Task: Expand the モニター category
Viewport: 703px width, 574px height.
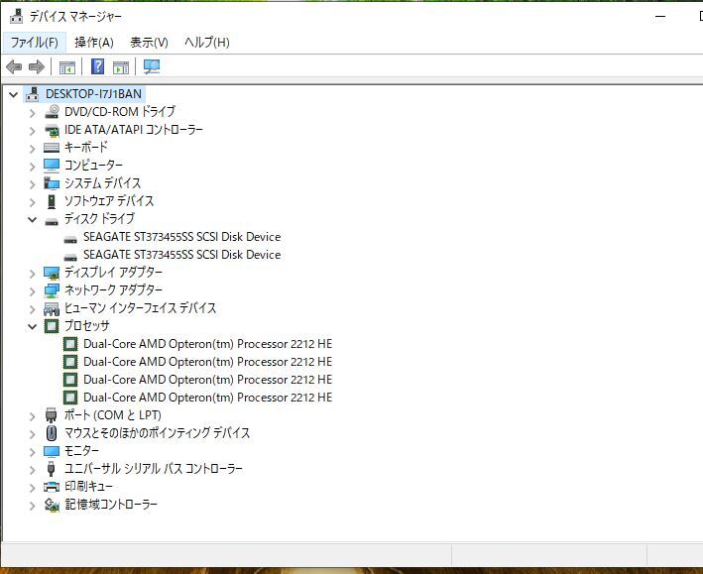Action: pos(33,452)
